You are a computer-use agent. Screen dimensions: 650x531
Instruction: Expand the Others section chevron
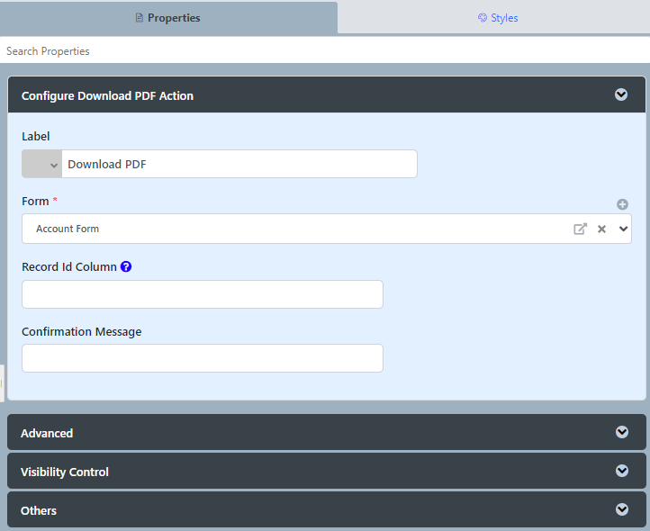[x=621, y=509]
